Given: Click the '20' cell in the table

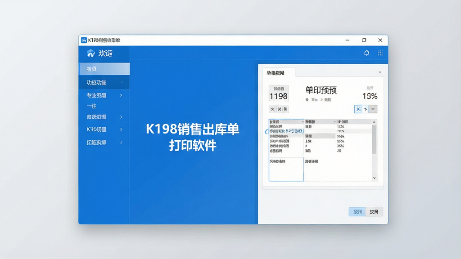Looking at the screenshot, I should coord(339,151).
